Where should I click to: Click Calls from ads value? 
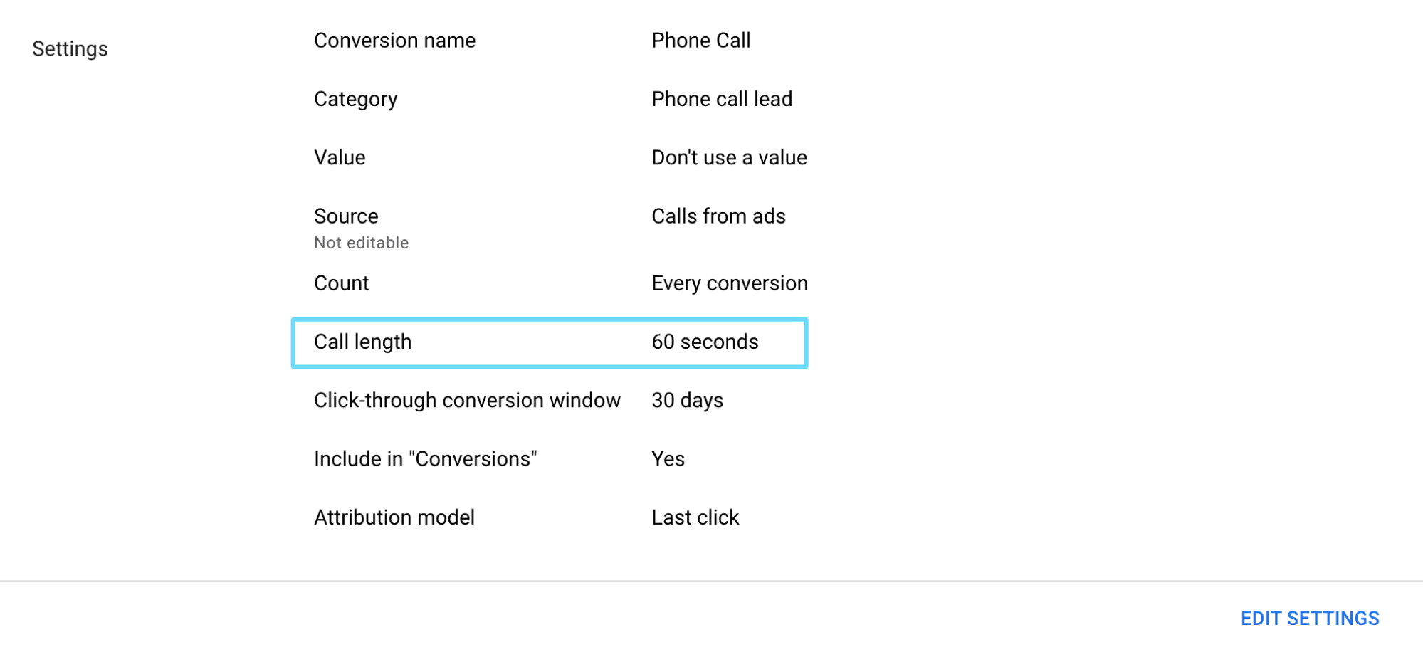(718, 216)
